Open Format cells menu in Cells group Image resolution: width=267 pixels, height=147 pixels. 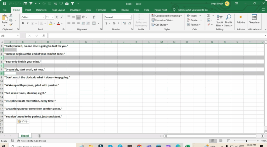[x=194, y=25]
